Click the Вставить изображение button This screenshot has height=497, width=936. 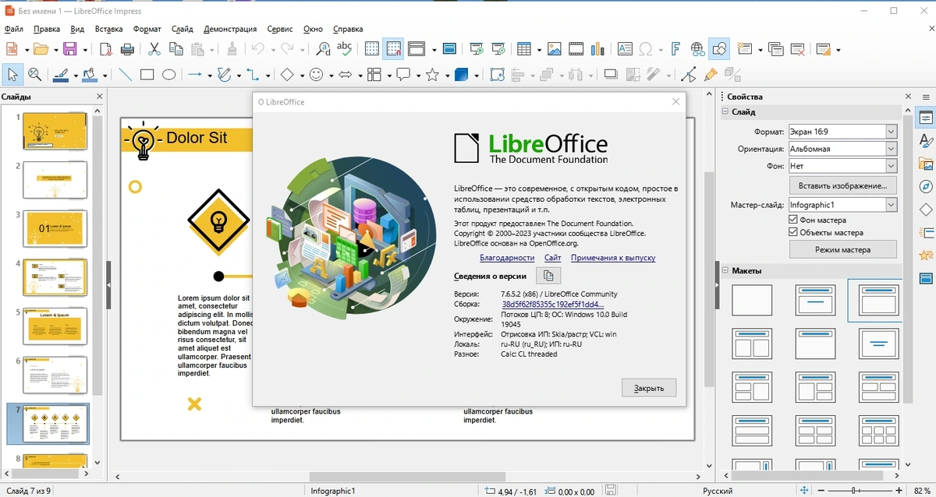coord(843,186)
